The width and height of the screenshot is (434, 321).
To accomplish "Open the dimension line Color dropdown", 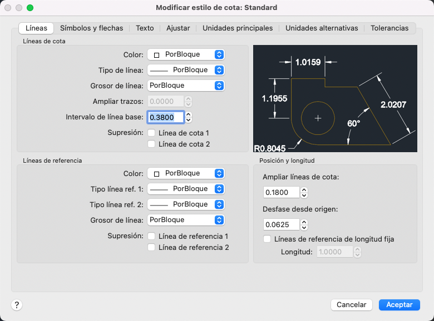I will pyautogui.click(x=186, y=54).
